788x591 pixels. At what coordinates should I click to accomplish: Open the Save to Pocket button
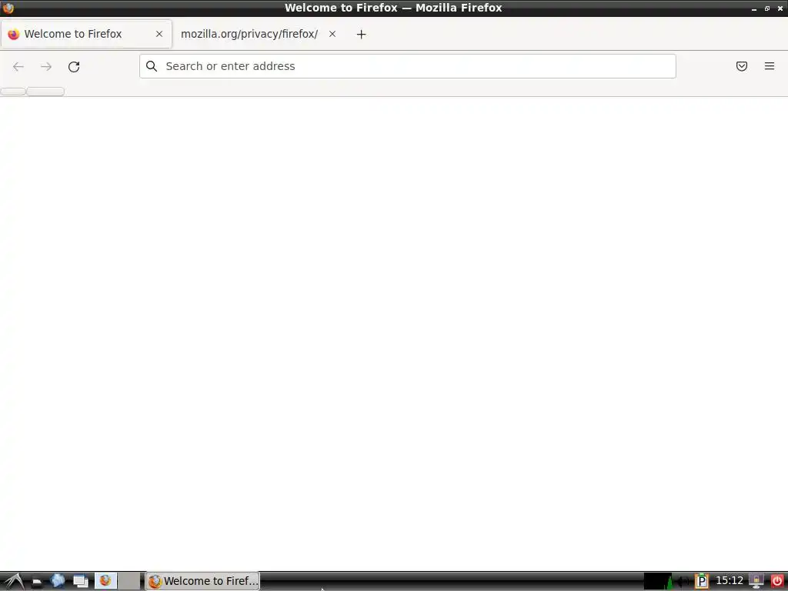[x=742, y=66]
